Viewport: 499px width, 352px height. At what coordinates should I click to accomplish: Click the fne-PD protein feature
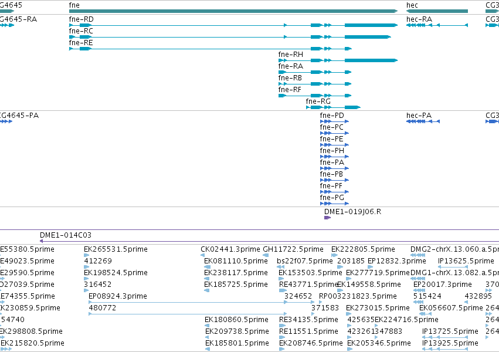[334, 121]
